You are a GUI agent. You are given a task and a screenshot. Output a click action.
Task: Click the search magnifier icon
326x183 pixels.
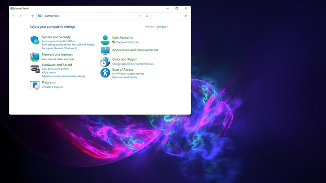point(186,16)
